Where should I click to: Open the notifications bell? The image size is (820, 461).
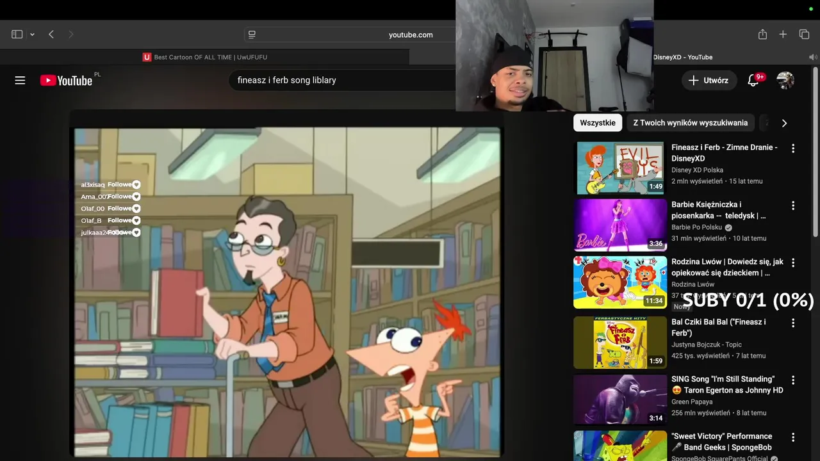click(x=754, y=80)
